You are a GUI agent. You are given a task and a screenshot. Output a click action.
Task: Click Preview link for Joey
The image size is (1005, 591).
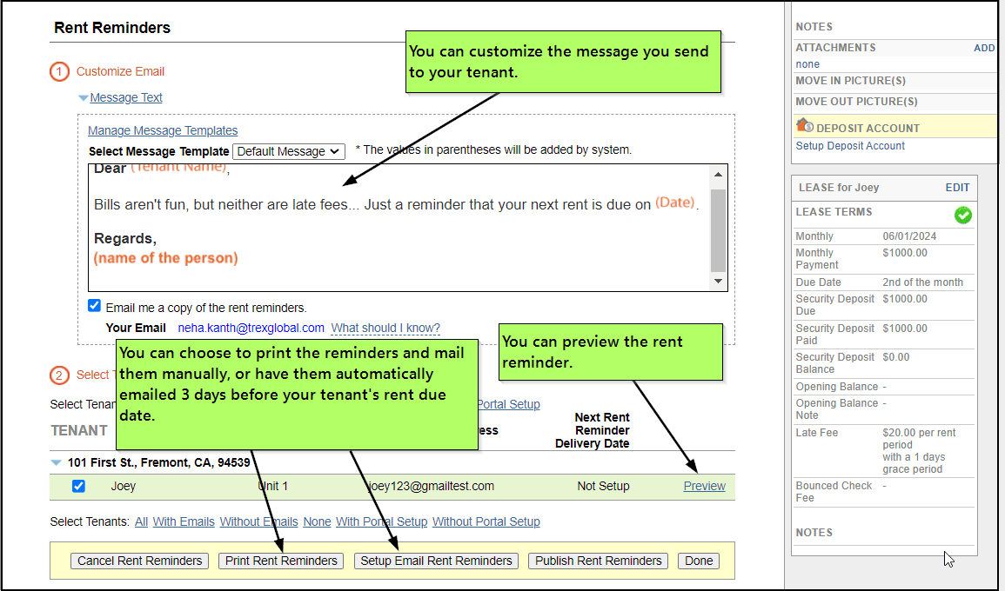[x=704, y=486]
